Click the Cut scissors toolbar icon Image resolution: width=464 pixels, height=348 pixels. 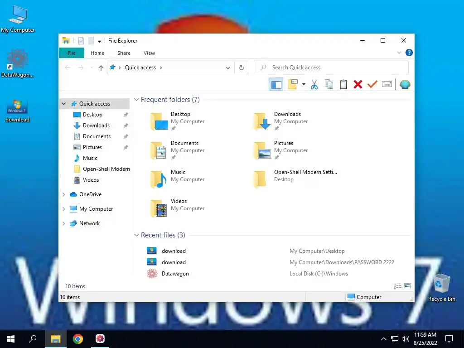tap(314, 85)
